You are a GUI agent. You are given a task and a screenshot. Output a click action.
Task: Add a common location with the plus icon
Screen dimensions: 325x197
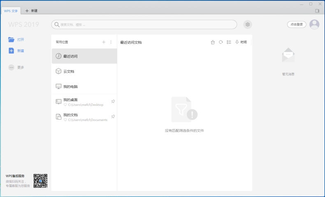(104, 42)
